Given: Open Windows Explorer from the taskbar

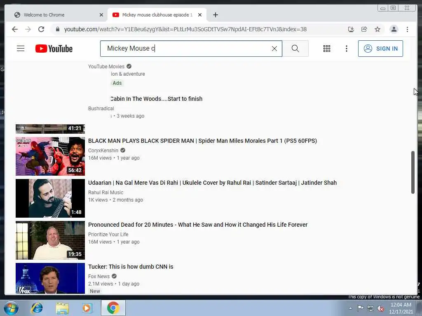Looking at the screenshot, I should pyautogui.click(x=63, y=308).
